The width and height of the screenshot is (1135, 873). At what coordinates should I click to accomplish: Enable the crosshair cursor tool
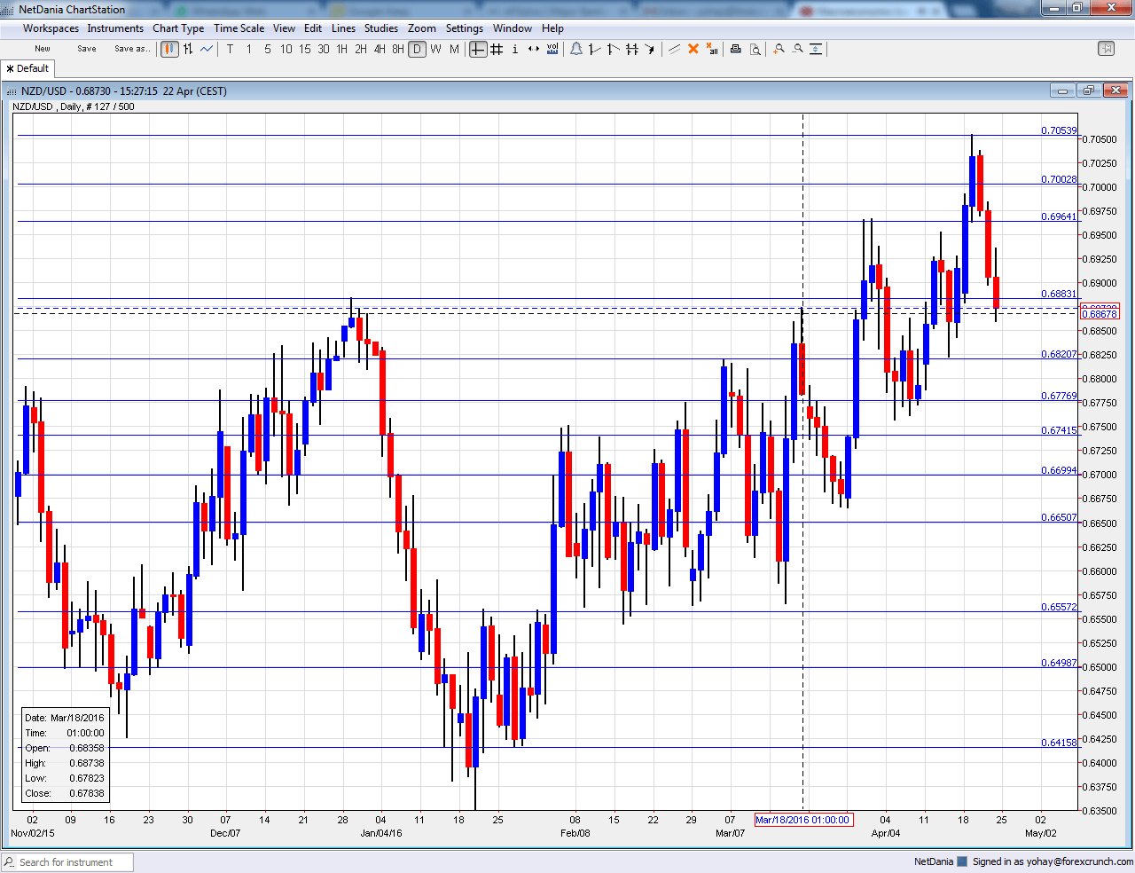tap(477, 50)
